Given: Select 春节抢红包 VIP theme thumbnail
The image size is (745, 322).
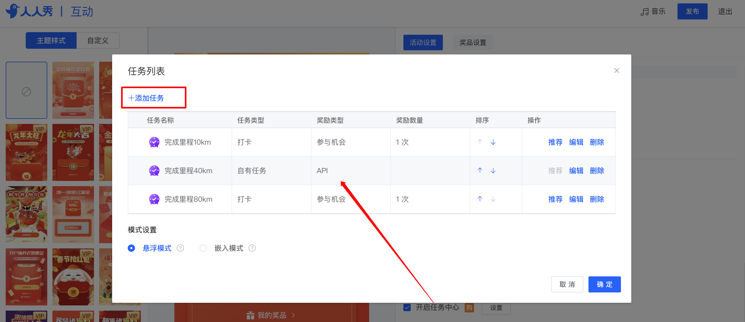Looking at the screenshot, I should pos(73,277).
